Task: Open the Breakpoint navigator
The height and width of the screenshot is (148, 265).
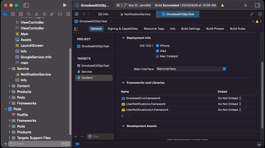Action: coord(60,14)
